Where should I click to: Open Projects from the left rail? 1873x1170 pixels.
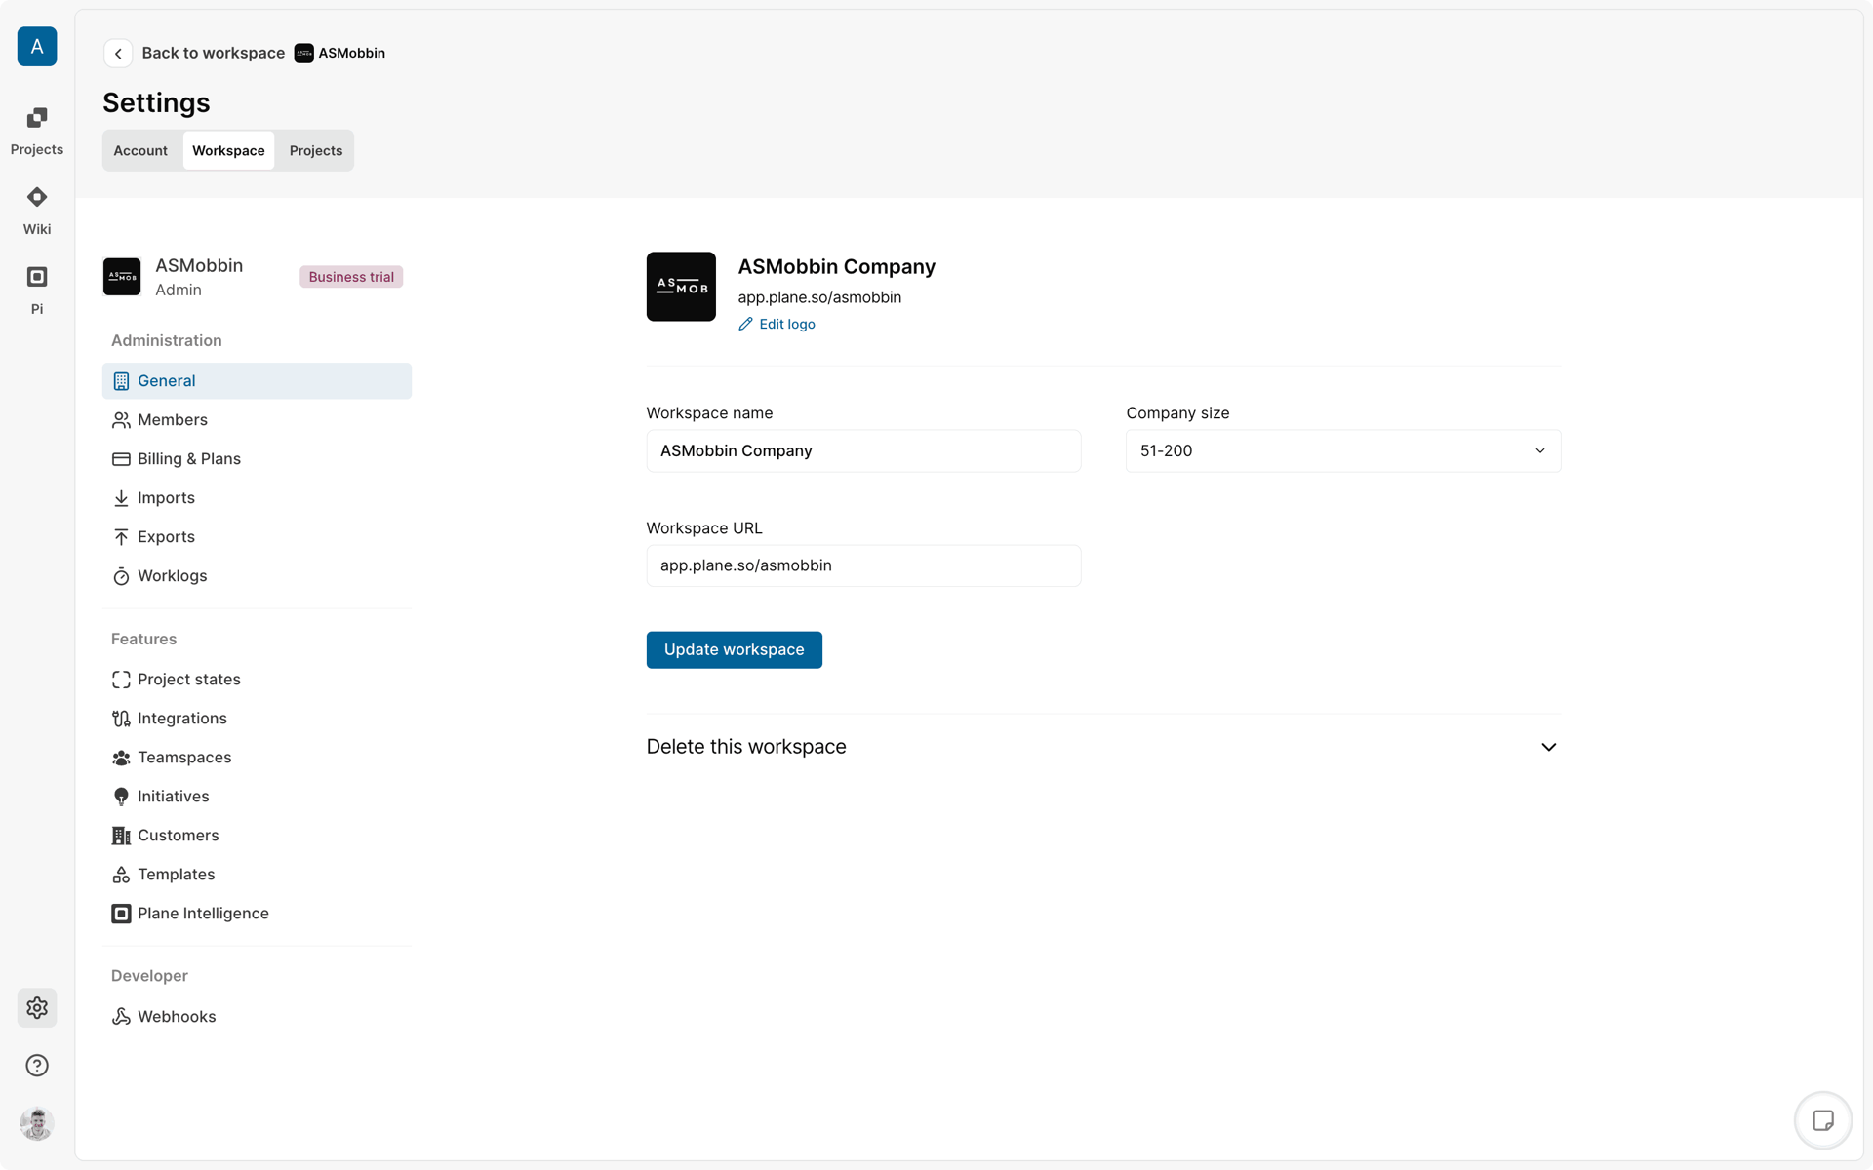tap(37, 131)
